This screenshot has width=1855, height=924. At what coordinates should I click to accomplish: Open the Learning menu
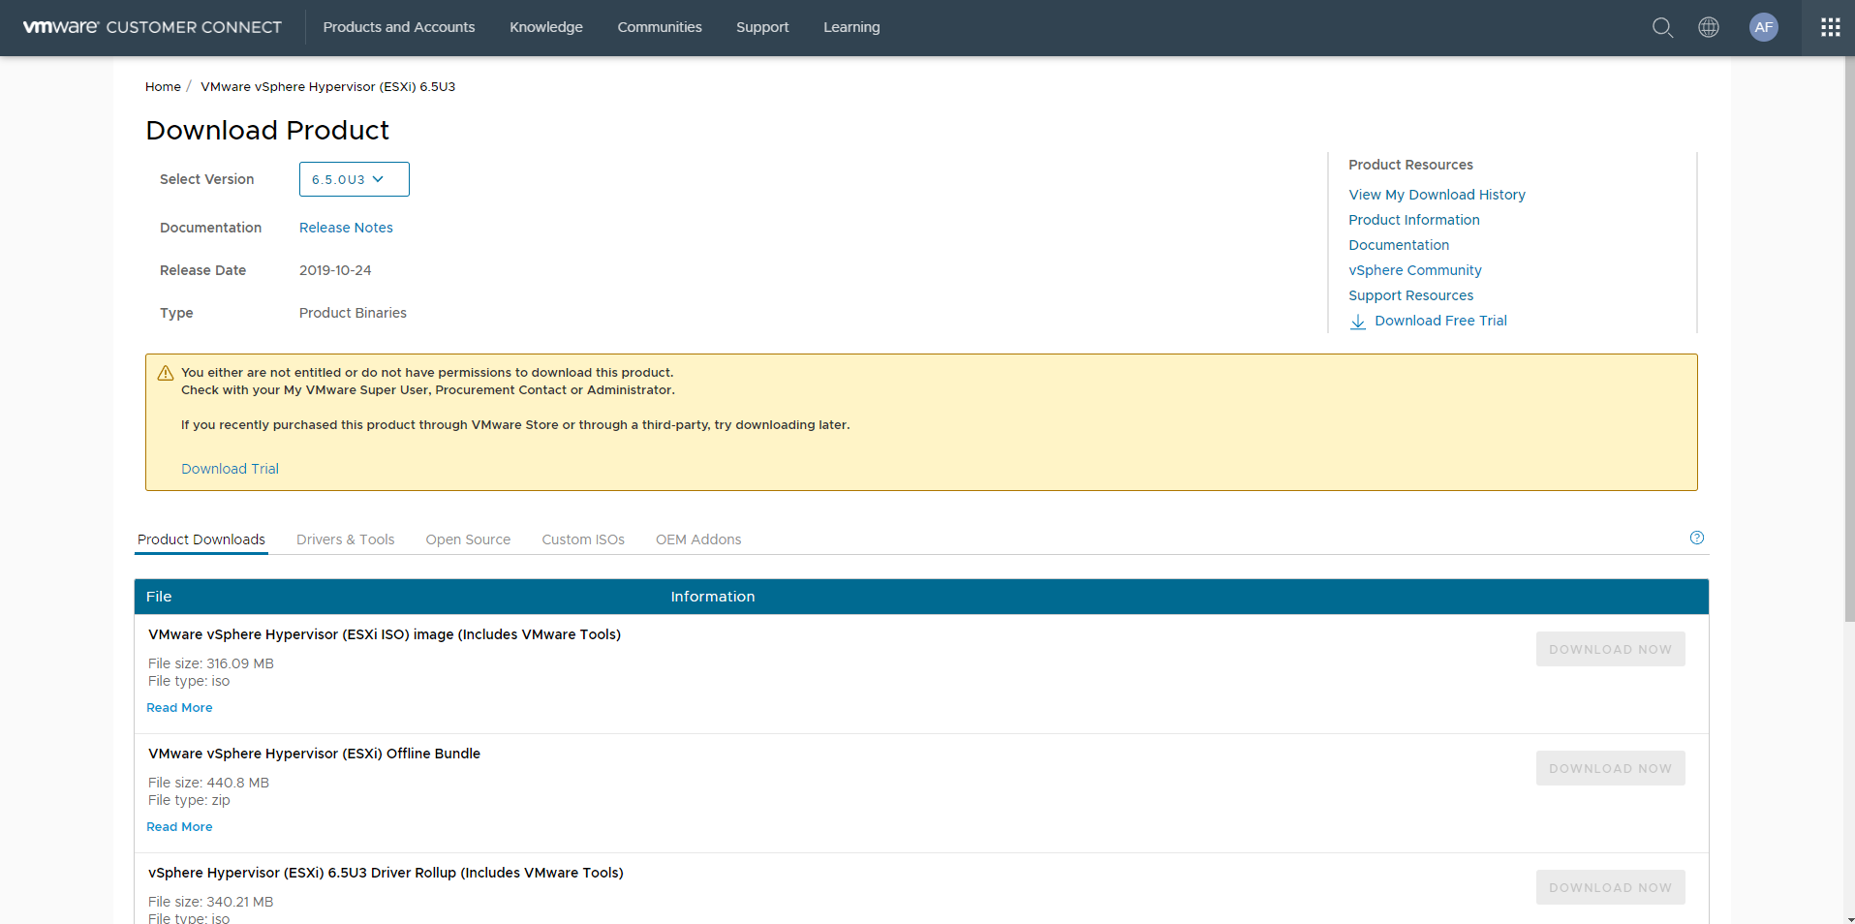coord(851,27)
